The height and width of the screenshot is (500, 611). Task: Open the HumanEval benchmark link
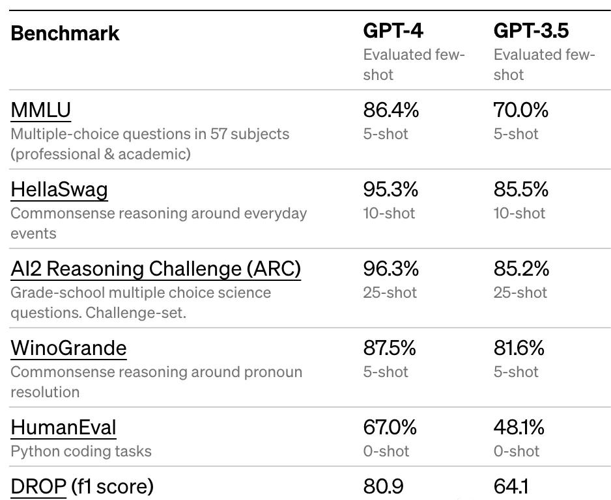[x=64, y=427]
